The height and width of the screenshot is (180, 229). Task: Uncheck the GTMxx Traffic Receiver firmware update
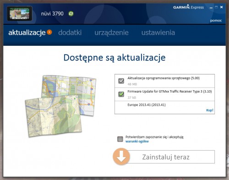121,94
